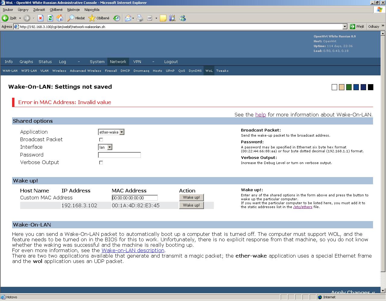The height and width of the screenshot is (301, 386).
Task: Open the Zobrazit menu
Action: pos(39,10)
